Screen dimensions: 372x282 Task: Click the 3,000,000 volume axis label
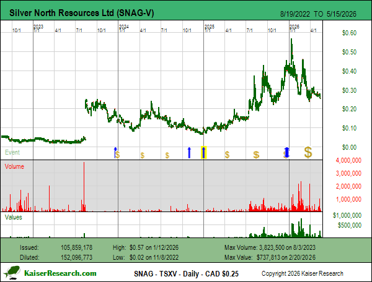[348, 173]
